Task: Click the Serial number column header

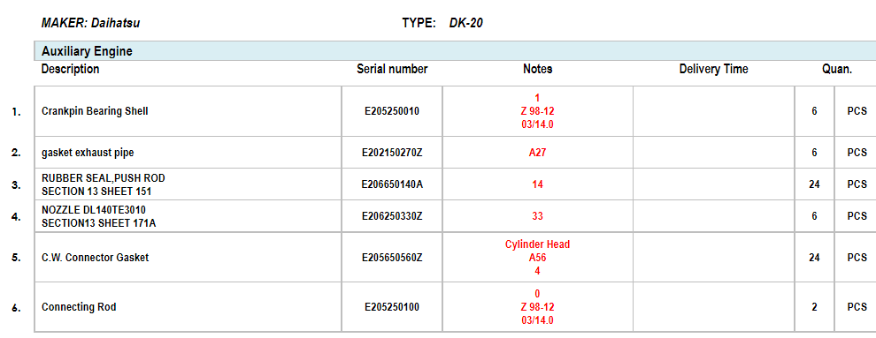Action: coord(392,69)
